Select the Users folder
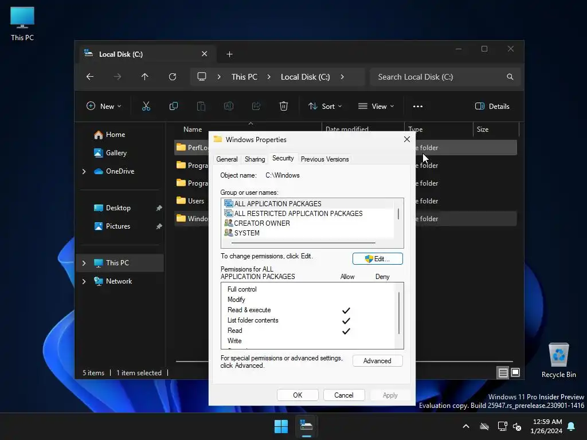 (191, 201)
